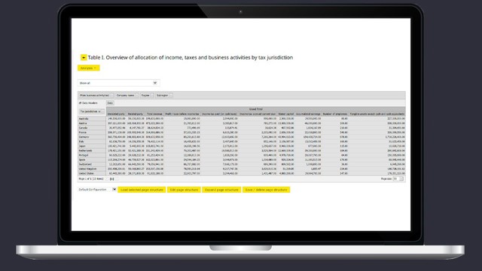Click the Tangible assets column header
Screen dimensions: 482x271
pyautogui.click(x=377, y=114)
